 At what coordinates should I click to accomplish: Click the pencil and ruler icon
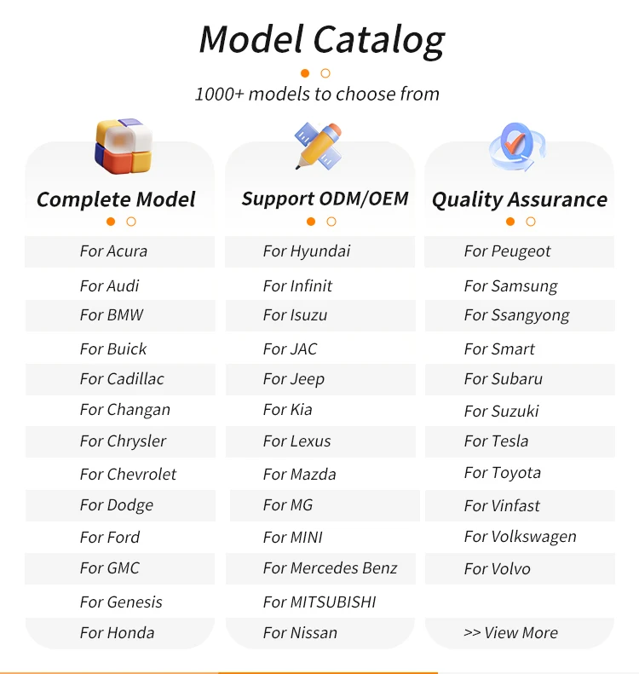(319, 146)
